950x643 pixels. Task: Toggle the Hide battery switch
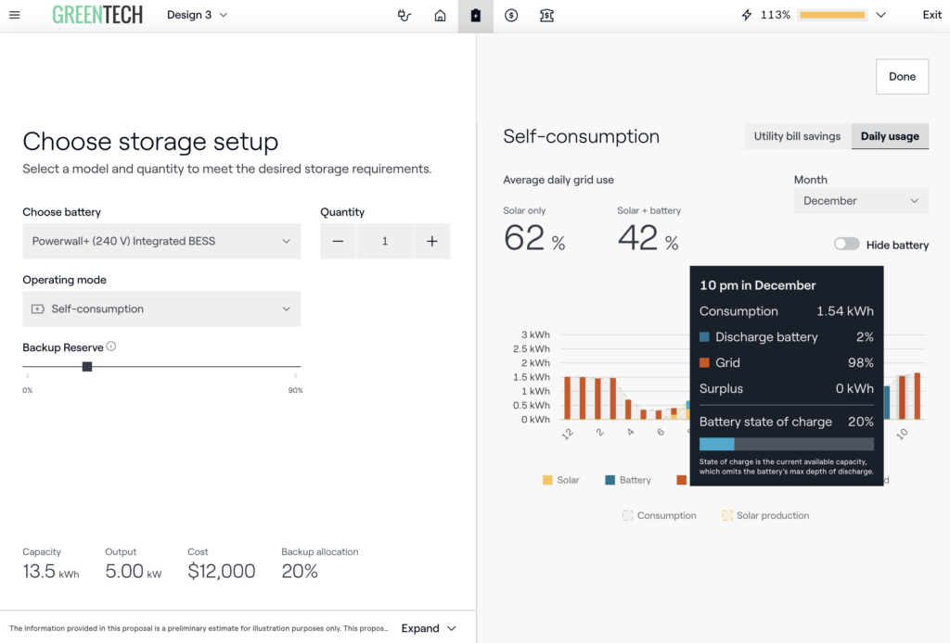(846, 245)
